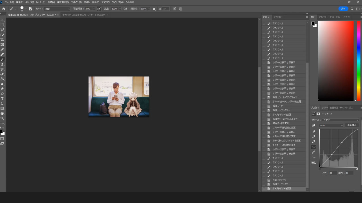
Task: Open the RGB channel dropdown
Action: pyautogui.click(x=331, y=125)
